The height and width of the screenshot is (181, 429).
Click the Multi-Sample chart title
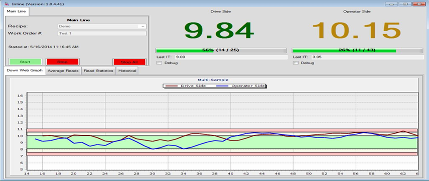click(x=213, y=80)
